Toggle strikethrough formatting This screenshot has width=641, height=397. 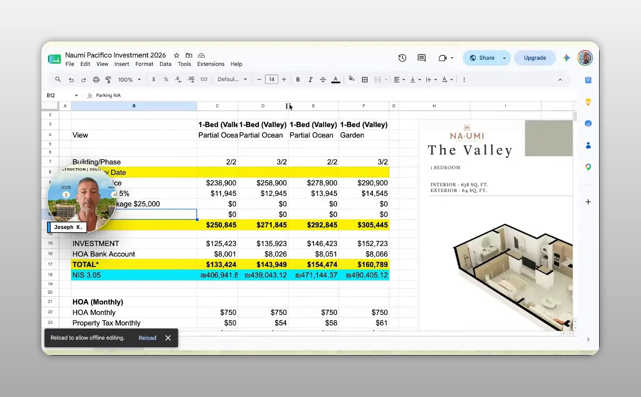click(323, 79)
